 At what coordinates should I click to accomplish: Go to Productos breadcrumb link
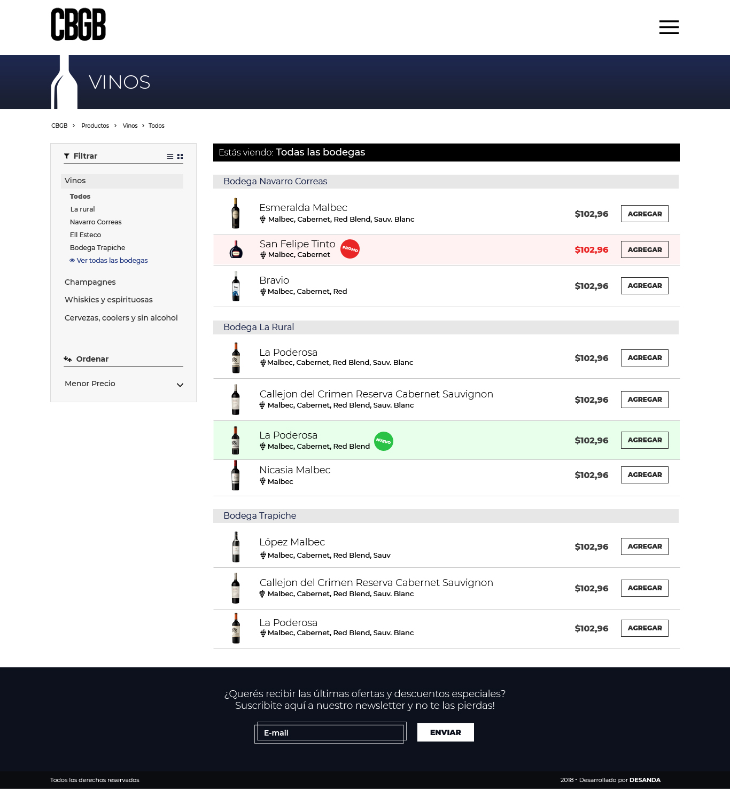click(95, 126)
